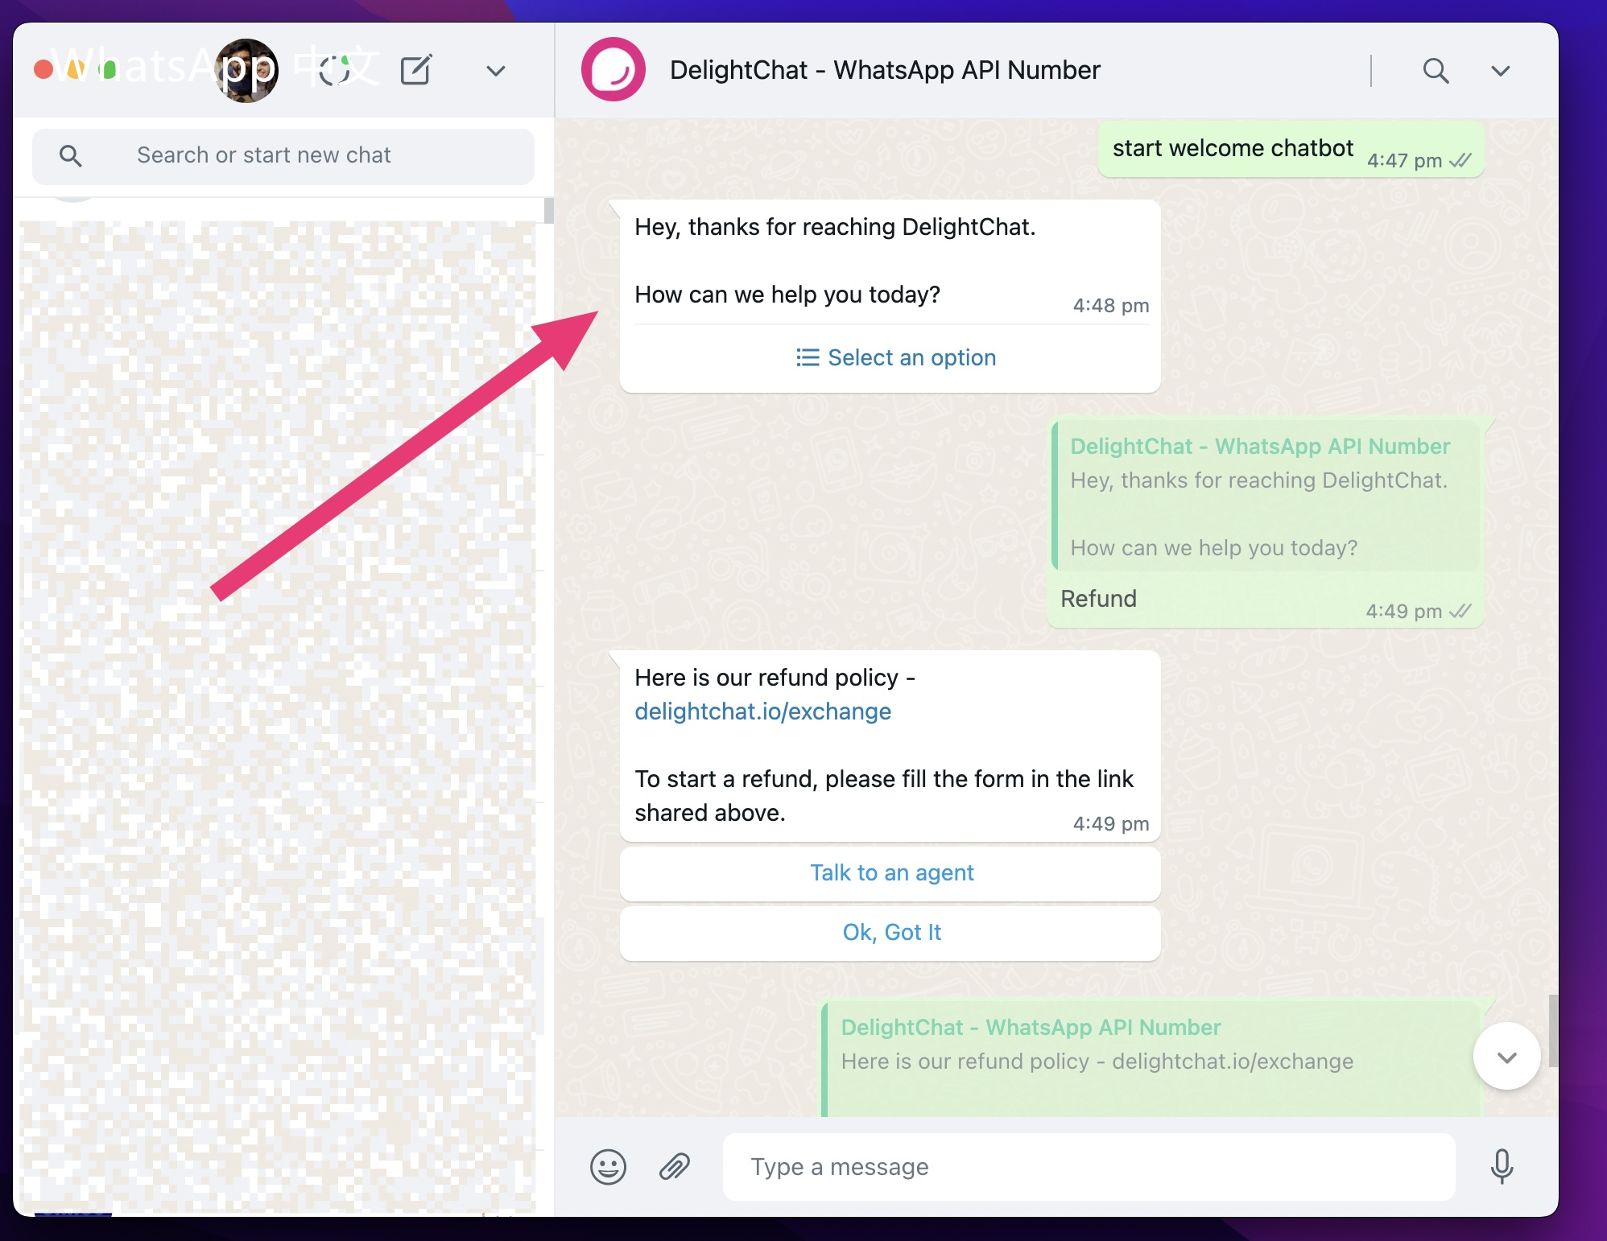Select the 'Select an option' list menu

coord(894,357)
